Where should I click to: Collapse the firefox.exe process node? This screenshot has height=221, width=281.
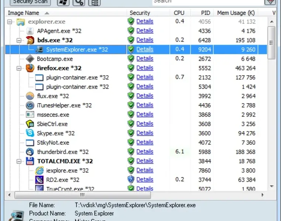(x=19, y=68)
